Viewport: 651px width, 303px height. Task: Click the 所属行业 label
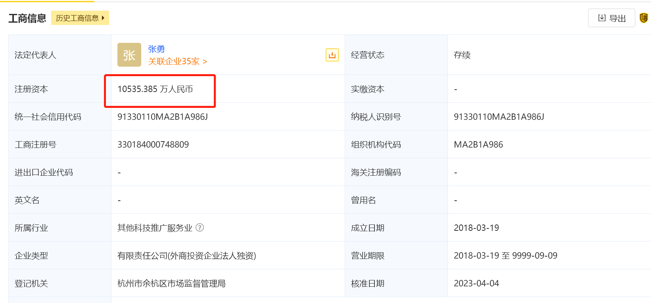pyautogui.click(x=31, y=228)
